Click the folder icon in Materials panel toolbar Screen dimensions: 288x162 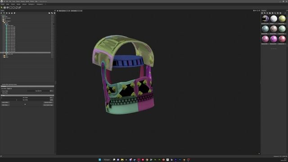[x=270, y=13]
